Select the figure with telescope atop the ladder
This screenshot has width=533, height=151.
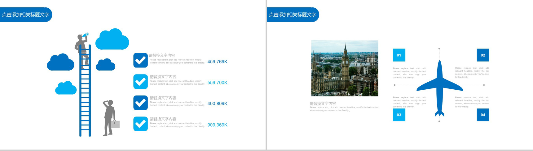pos(82,51)
